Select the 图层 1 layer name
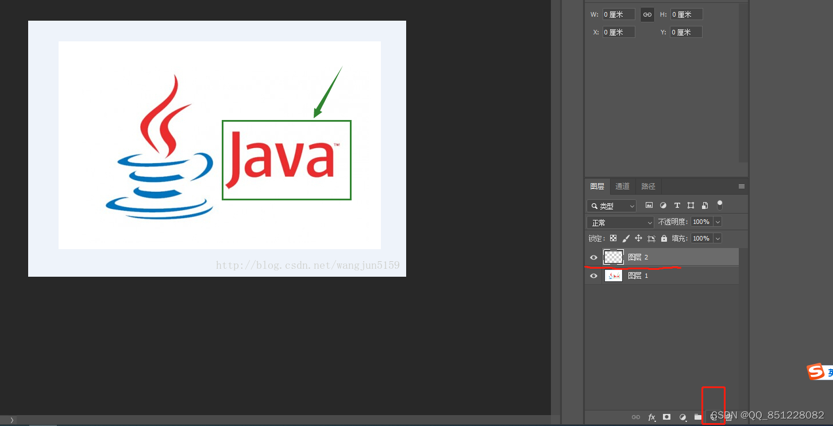Screen dimensions: 833x426 638,276
